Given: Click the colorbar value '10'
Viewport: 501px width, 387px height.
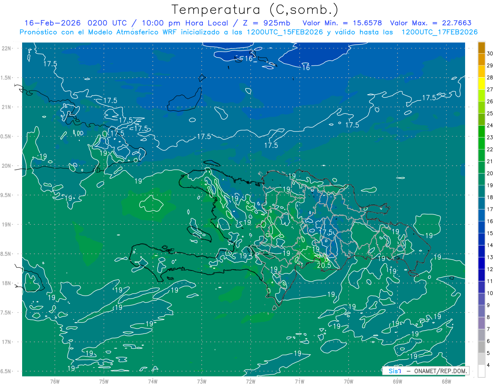Looking at the screenshot, I should (490, 293).
